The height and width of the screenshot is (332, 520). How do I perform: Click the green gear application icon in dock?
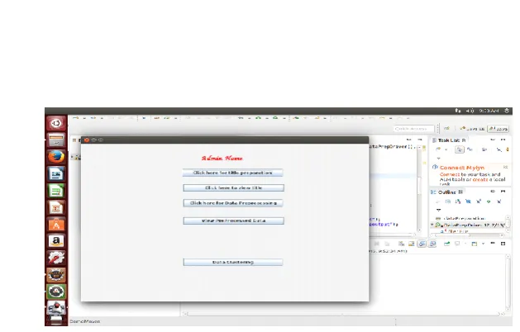pos(56,292)
